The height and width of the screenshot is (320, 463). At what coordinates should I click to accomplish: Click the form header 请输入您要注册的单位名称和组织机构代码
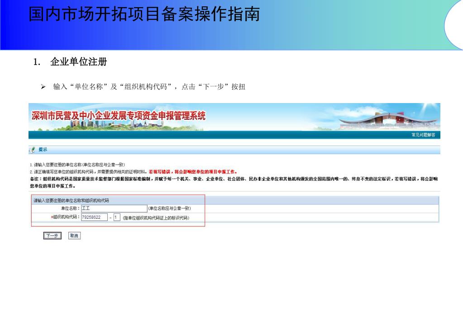pyautogui.click(x=71, y=201)
